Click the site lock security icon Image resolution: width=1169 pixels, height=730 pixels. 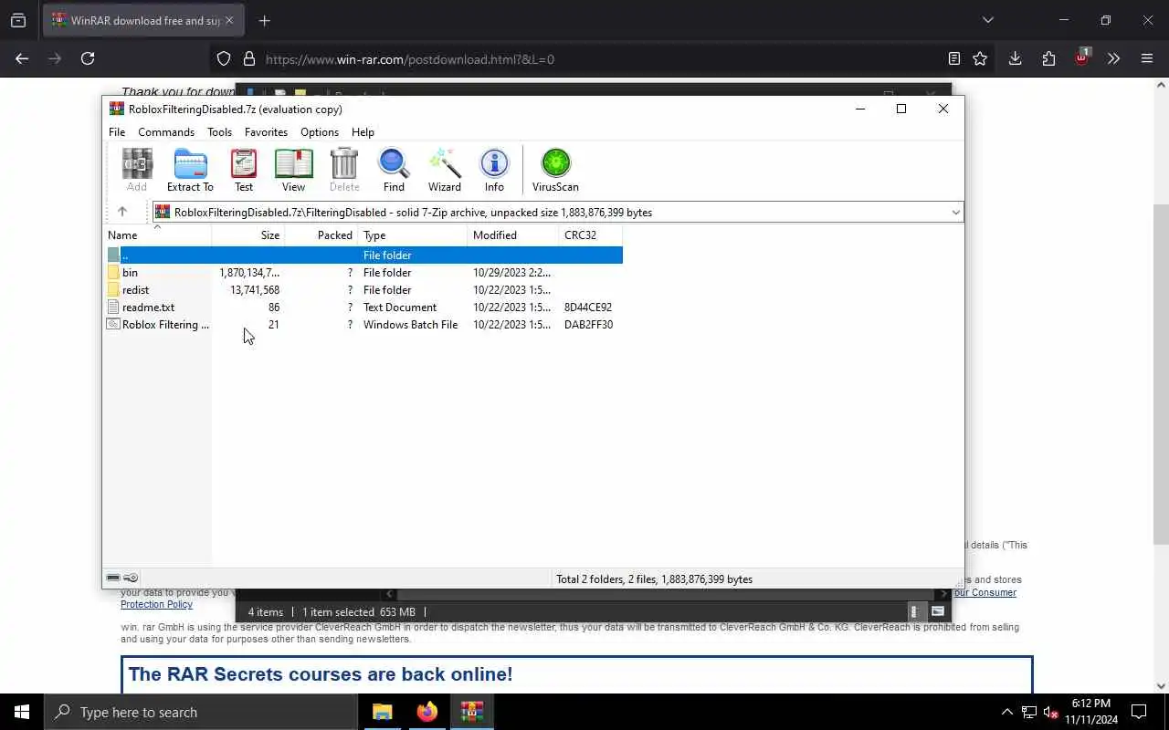248,59
